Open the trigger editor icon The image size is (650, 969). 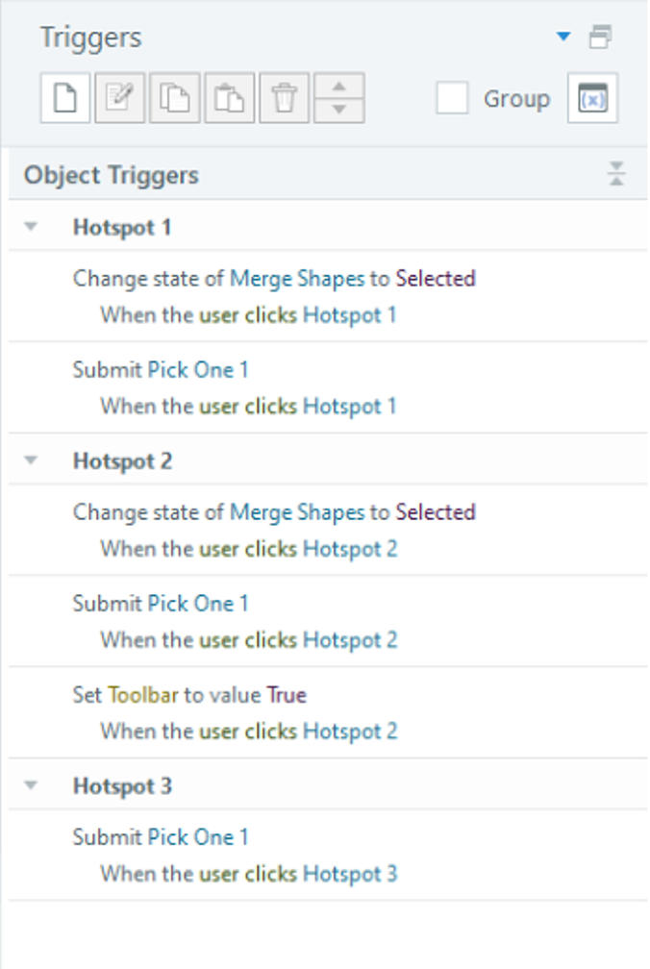[118, 97]
